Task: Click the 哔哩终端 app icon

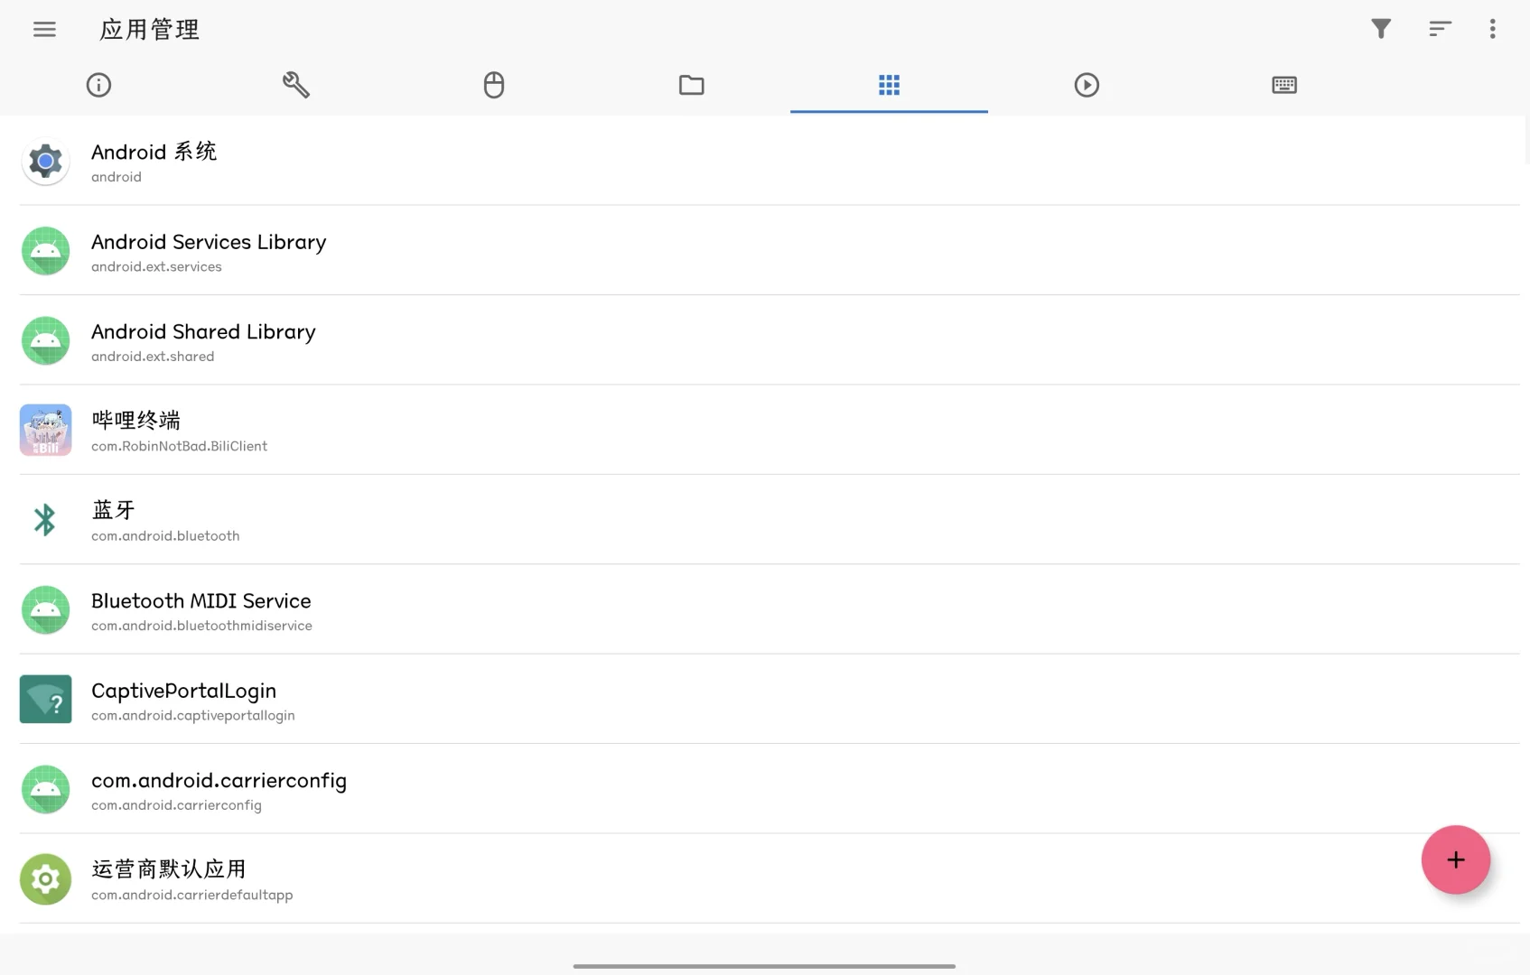Action: [45, 430]
